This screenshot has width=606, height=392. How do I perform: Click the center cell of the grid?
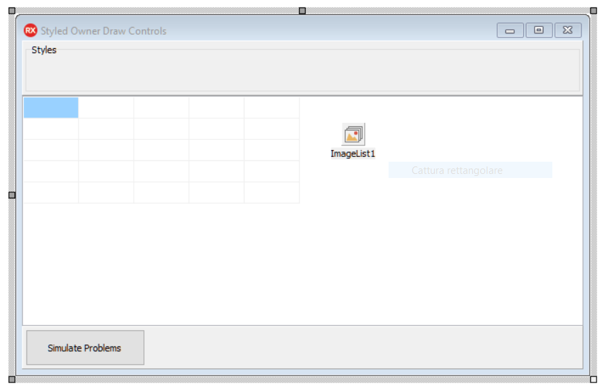[x=161, y=150]
